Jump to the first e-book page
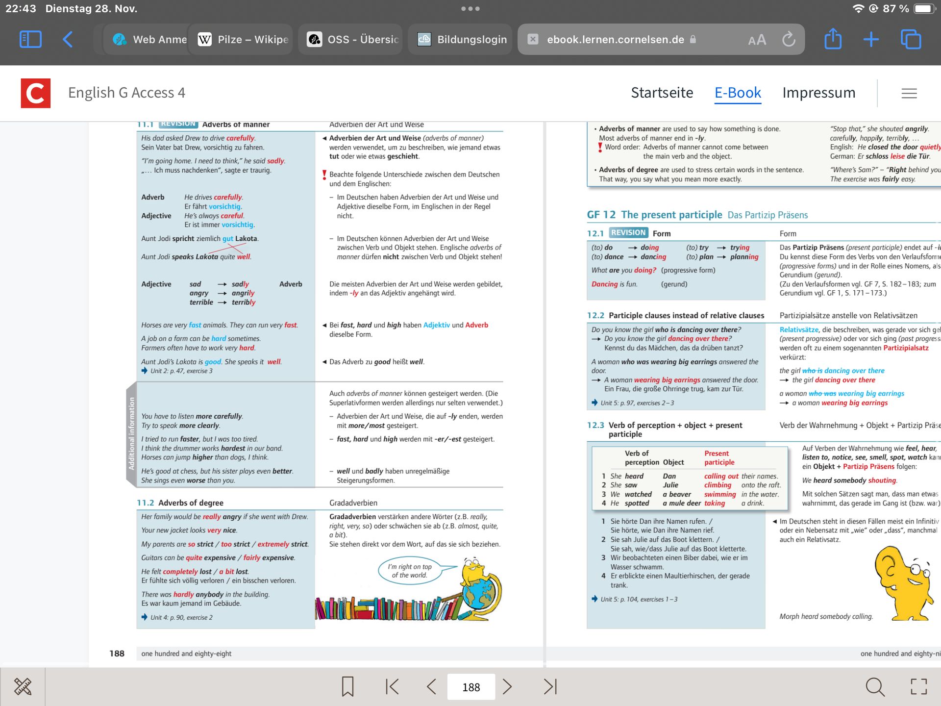This screenshot has width=941, height=706. click(392, 686)
